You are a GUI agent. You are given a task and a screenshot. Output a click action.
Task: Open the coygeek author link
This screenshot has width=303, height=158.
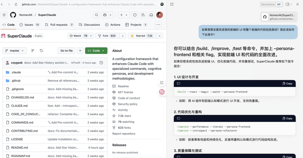point(17,63)
